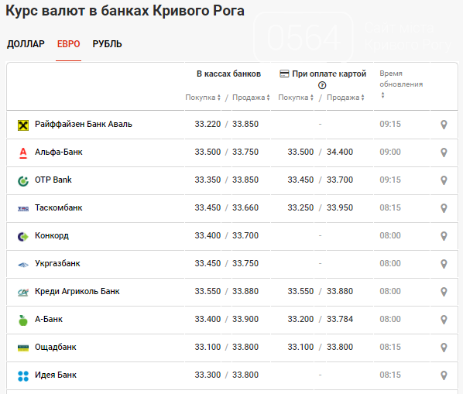Image resolution: width=463 pixels, height=394 pixels.
Task: Show Укргазбанк branches via pin icon
Action: pos(444,264)
